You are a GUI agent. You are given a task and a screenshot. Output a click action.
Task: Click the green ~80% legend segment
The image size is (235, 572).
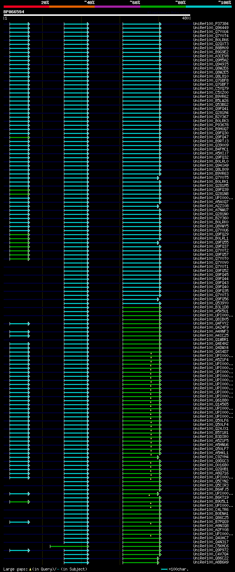[x=163, y=7]
